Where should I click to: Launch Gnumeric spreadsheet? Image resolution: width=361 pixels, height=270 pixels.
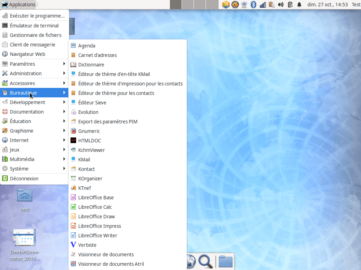click(128, 131)
